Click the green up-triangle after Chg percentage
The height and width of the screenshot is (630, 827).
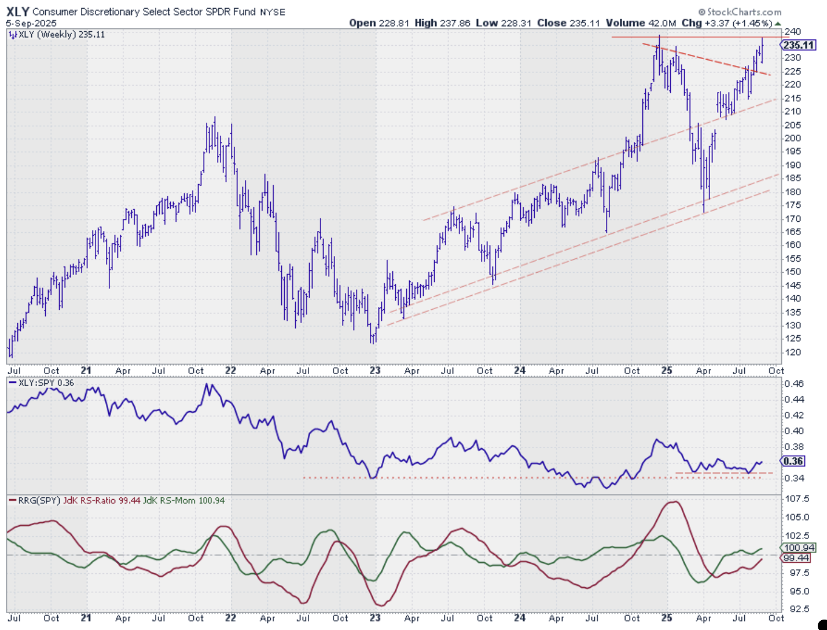click(777, 23)
